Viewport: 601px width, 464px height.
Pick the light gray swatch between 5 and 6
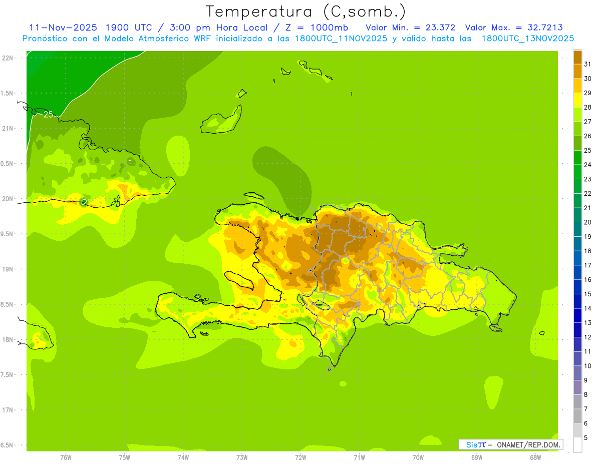pos(577,430)
